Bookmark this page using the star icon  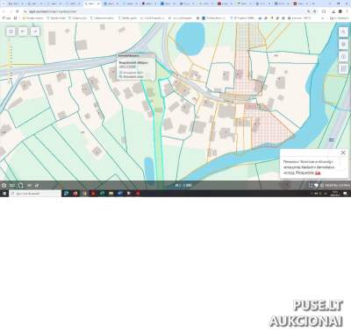pyautogui.click(x=315, y=11)
